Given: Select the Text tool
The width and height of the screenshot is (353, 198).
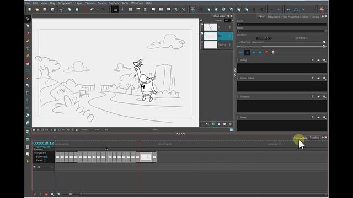Looking at the screenshot, I should pos(28,48).
